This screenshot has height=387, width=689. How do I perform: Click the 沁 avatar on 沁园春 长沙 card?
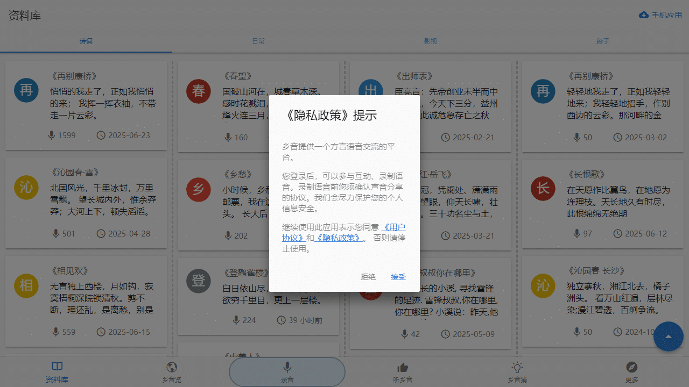coord(543,285)
